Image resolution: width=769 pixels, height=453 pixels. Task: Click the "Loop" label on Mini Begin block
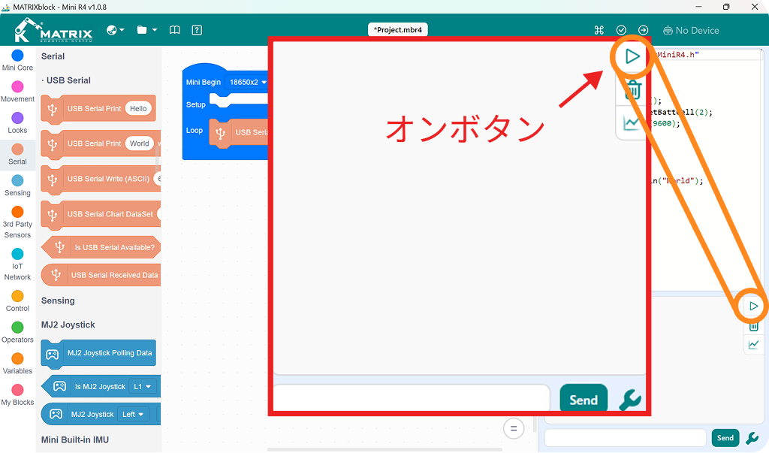[x=195, y=130]
